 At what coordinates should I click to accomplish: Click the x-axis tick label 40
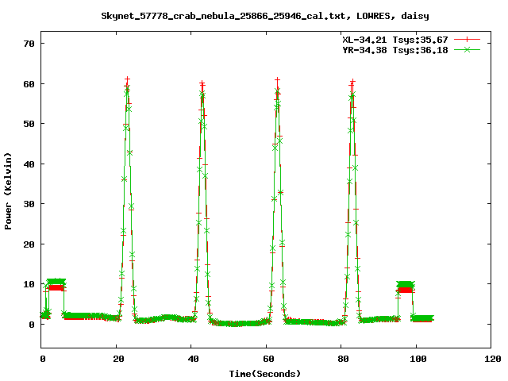[x=193, y=359]
